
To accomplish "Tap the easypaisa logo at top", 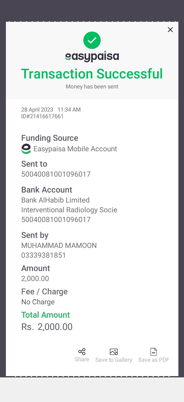I will [92, 56].
